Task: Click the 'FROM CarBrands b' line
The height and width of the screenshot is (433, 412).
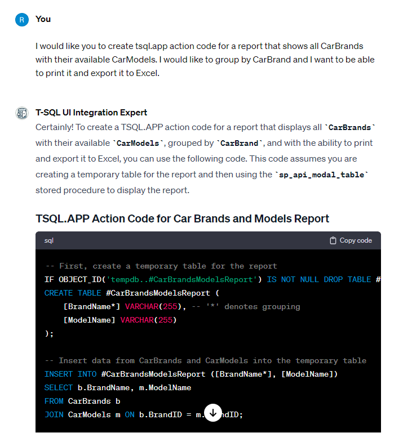Action: tap(82, 401)
